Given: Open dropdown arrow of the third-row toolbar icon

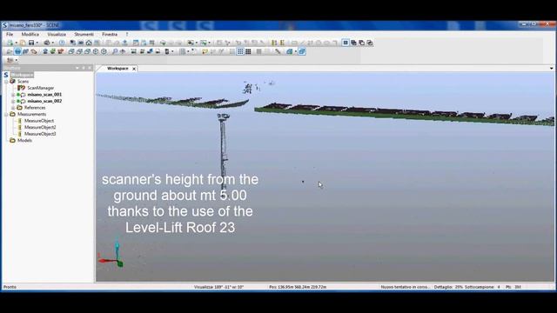Looking at the screenshot, I should click(17, 60).
